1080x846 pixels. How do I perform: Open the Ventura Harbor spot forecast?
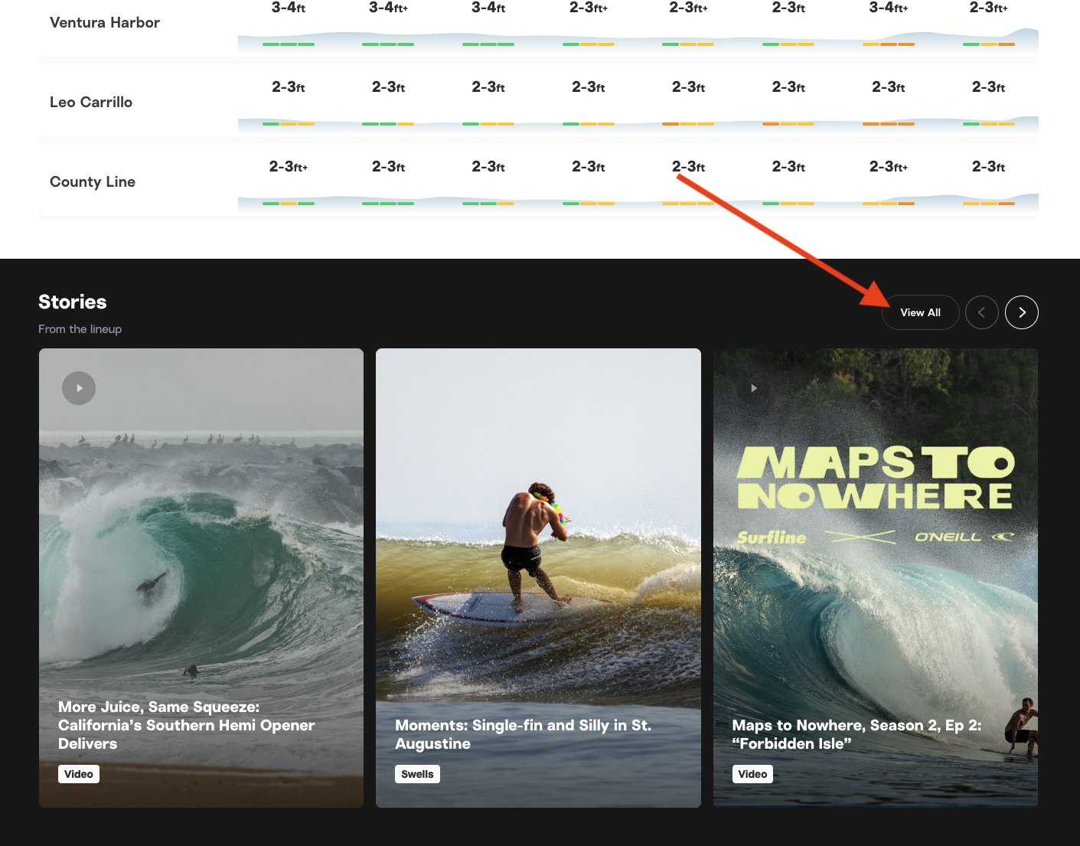click(x=105, y=23)
